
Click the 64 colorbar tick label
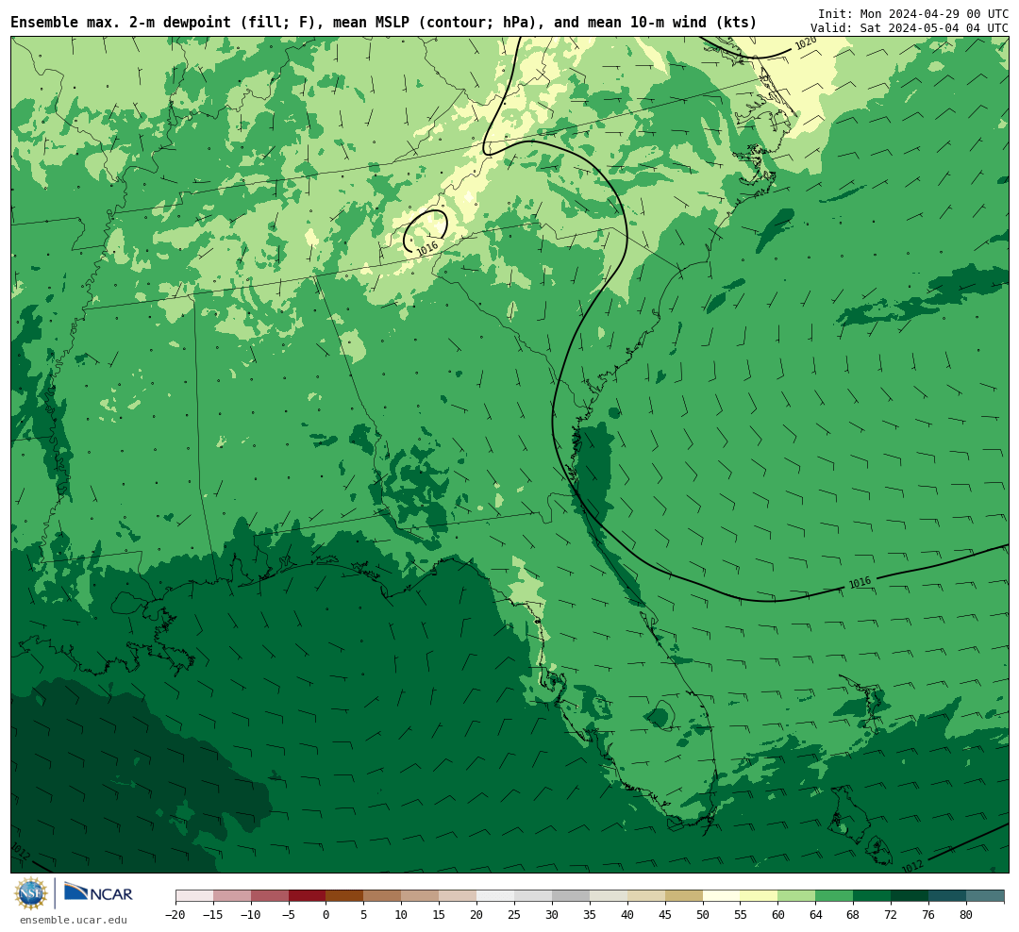815,914
